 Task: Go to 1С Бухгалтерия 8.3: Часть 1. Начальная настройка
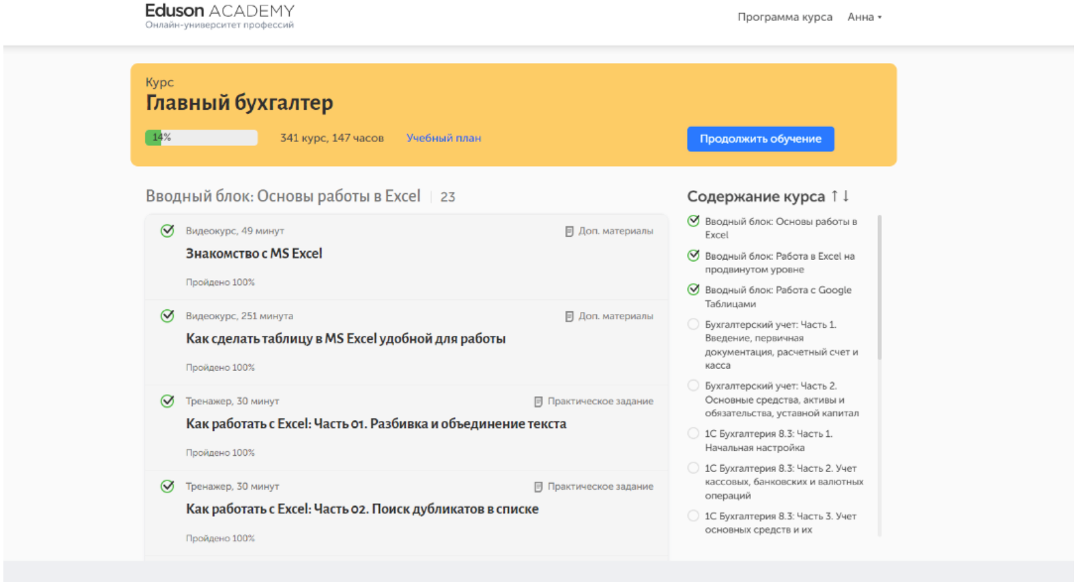769,441
